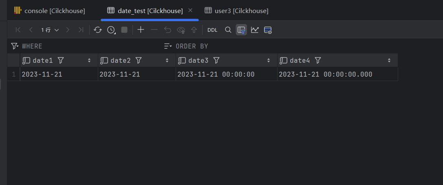Click the date1 column filter funnel icon

(x=61, y=60)
